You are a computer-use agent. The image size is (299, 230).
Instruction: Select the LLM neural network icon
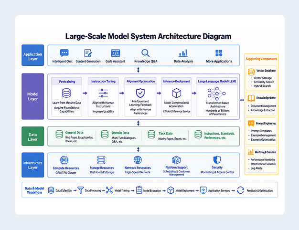(217, 94)
